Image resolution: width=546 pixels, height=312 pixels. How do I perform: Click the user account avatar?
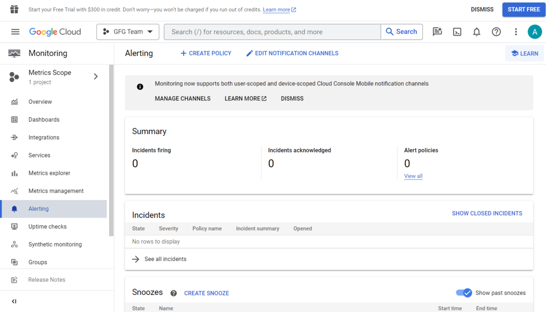pyautogui.click(x=534, y=32)
